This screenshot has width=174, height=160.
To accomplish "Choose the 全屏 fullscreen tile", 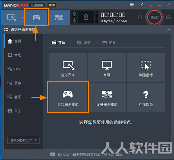I will (107, 68).
